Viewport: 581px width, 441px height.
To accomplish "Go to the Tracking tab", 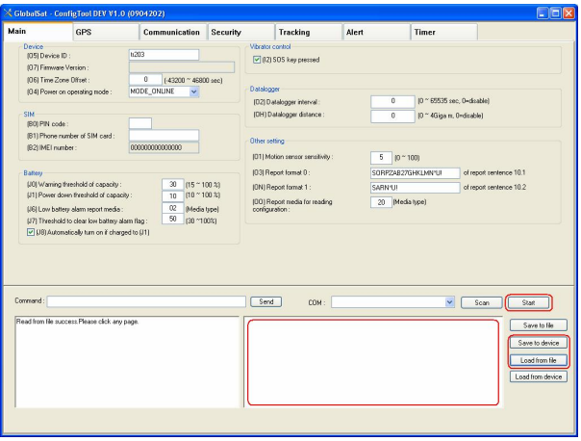I will [309, 33].
